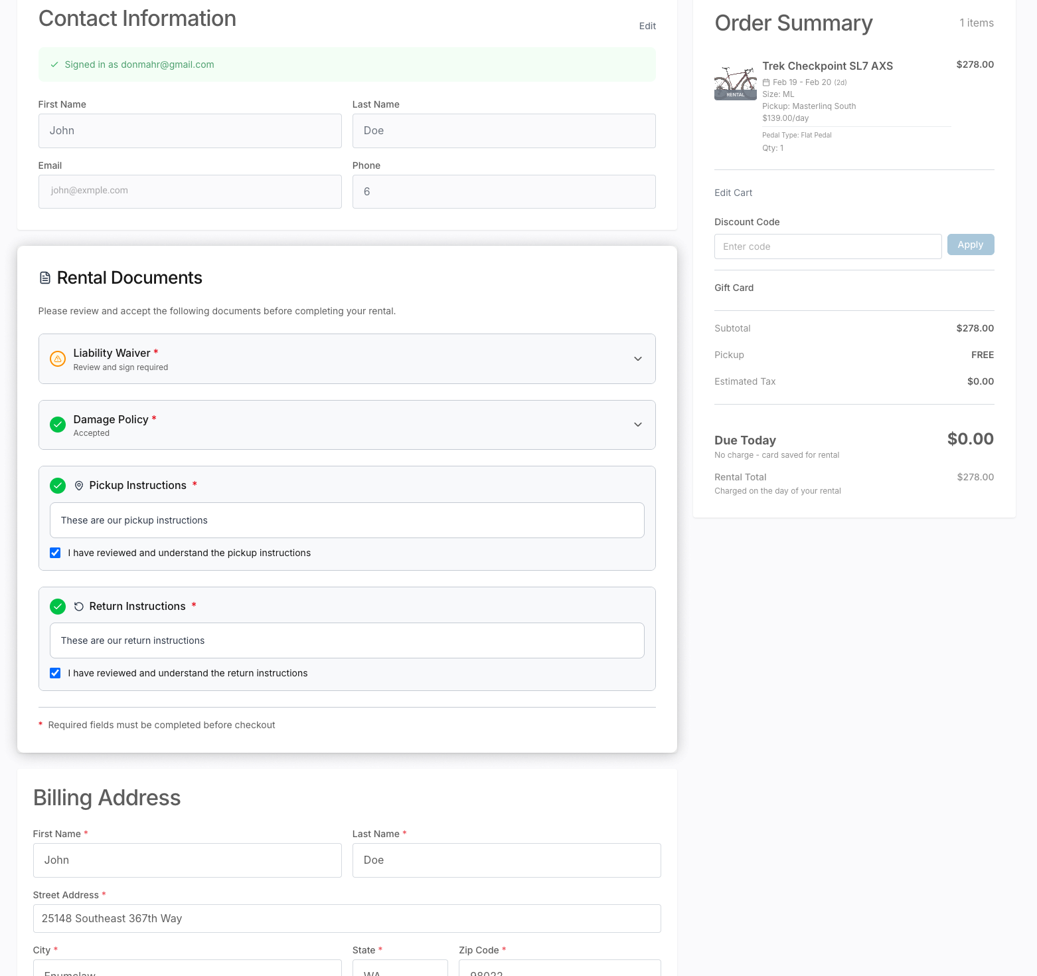
Task: Click the Discount Code entry field
Action: [x=827, y=246]
